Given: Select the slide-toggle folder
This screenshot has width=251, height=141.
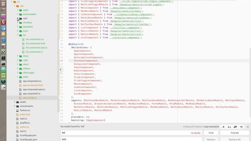Looking at the screenshot, I should [x=28, y=73].
